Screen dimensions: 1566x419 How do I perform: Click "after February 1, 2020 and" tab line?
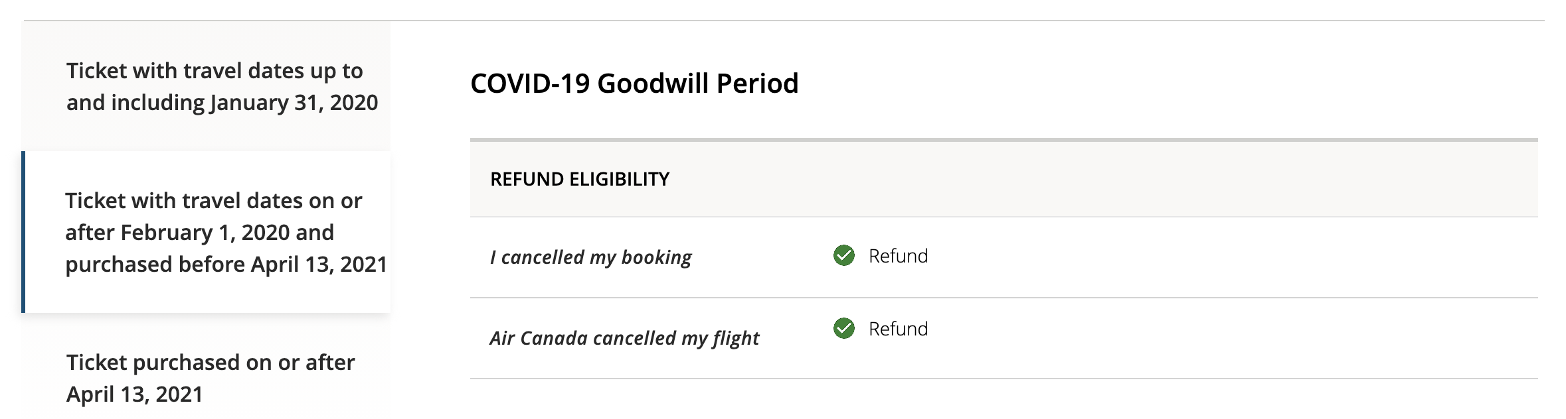[199, 233]
